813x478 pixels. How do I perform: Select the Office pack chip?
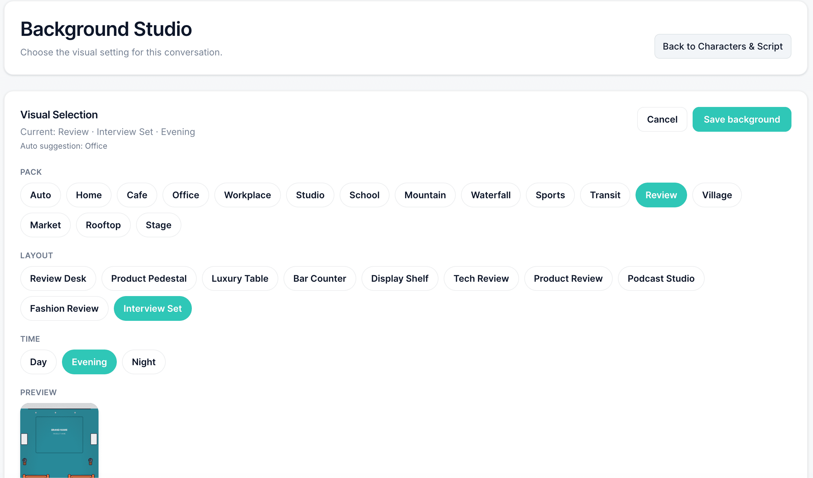tap(186, 195)
